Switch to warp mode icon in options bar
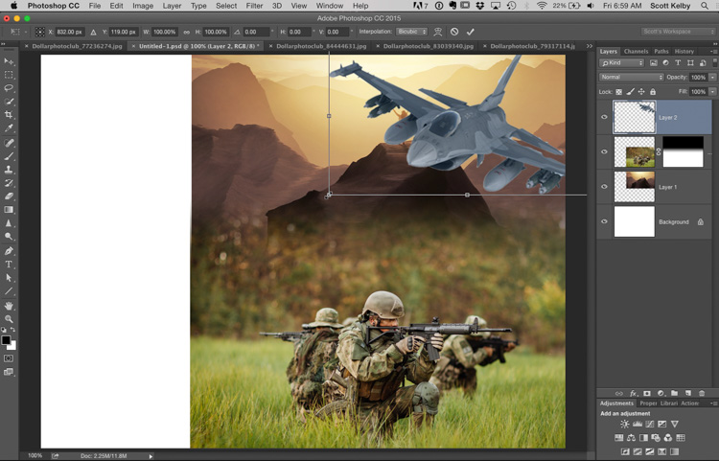719x461 pixels. [437, 32]
